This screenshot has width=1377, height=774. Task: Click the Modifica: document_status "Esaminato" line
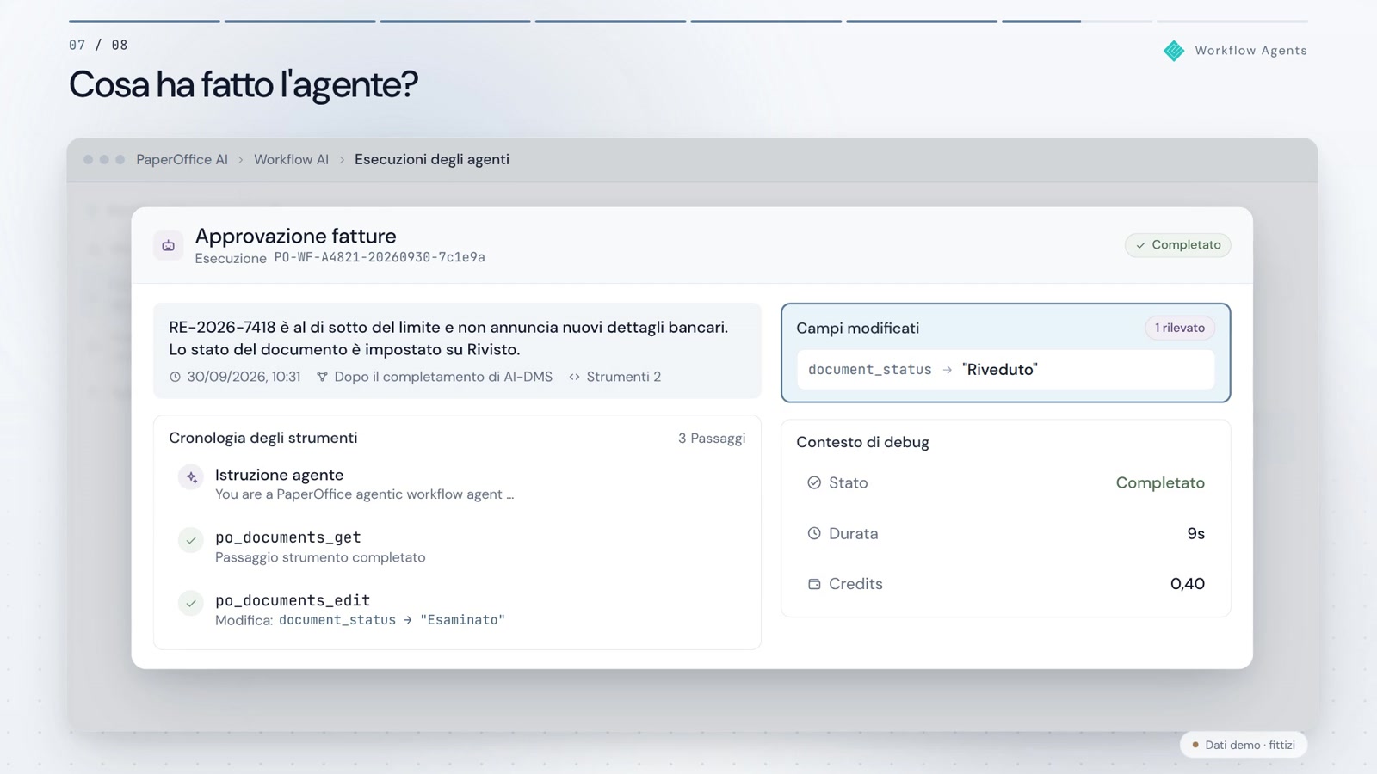360,620
